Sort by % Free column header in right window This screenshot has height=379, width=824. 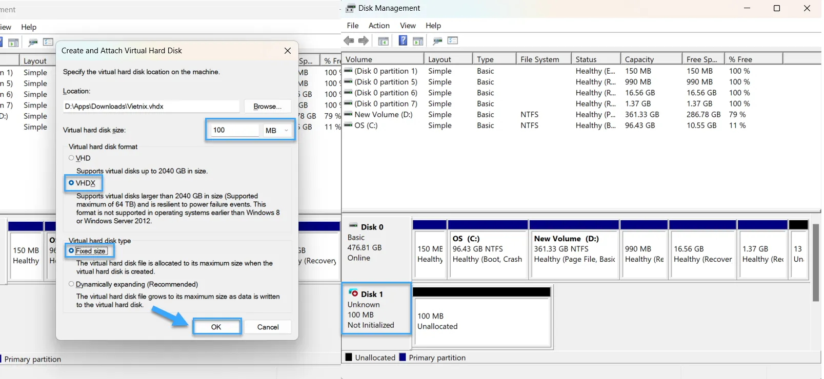pyautogui.click(x=754, y=59)
